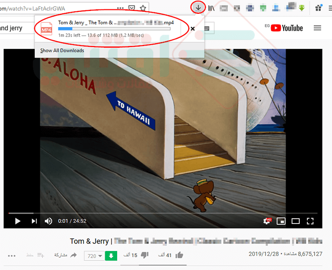Open the Firefox application menu icon

click(x=330, y=8)
